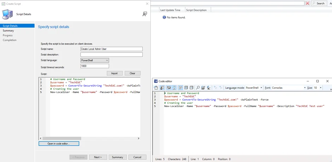332x162 pixels.
Task: Click left scroll arrow in script box
Action: [x=41, y=138]
